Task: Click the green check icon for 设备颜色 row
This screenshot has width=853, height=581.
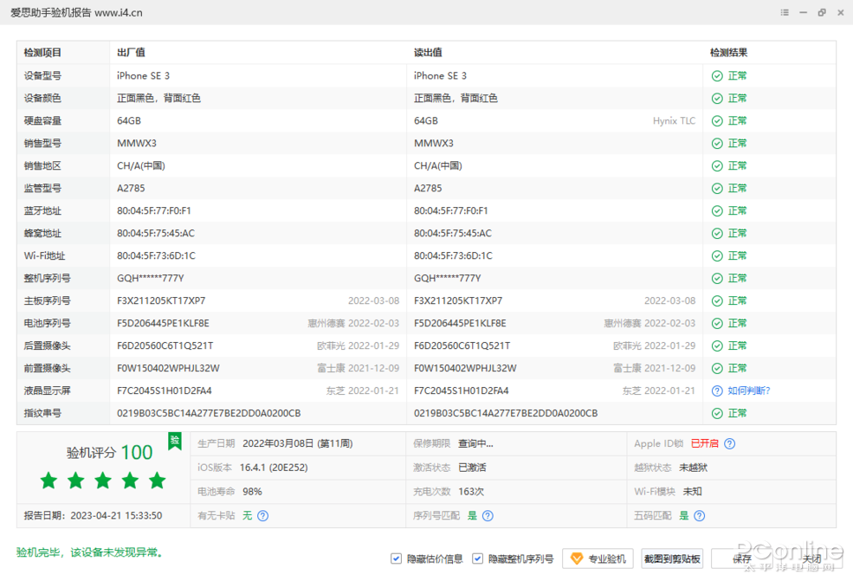Action: point(717,99)
